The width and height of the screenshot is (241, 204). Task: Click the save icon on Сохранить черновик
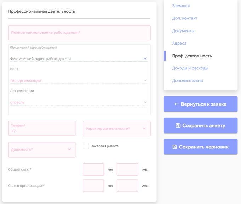click(175, 147)
